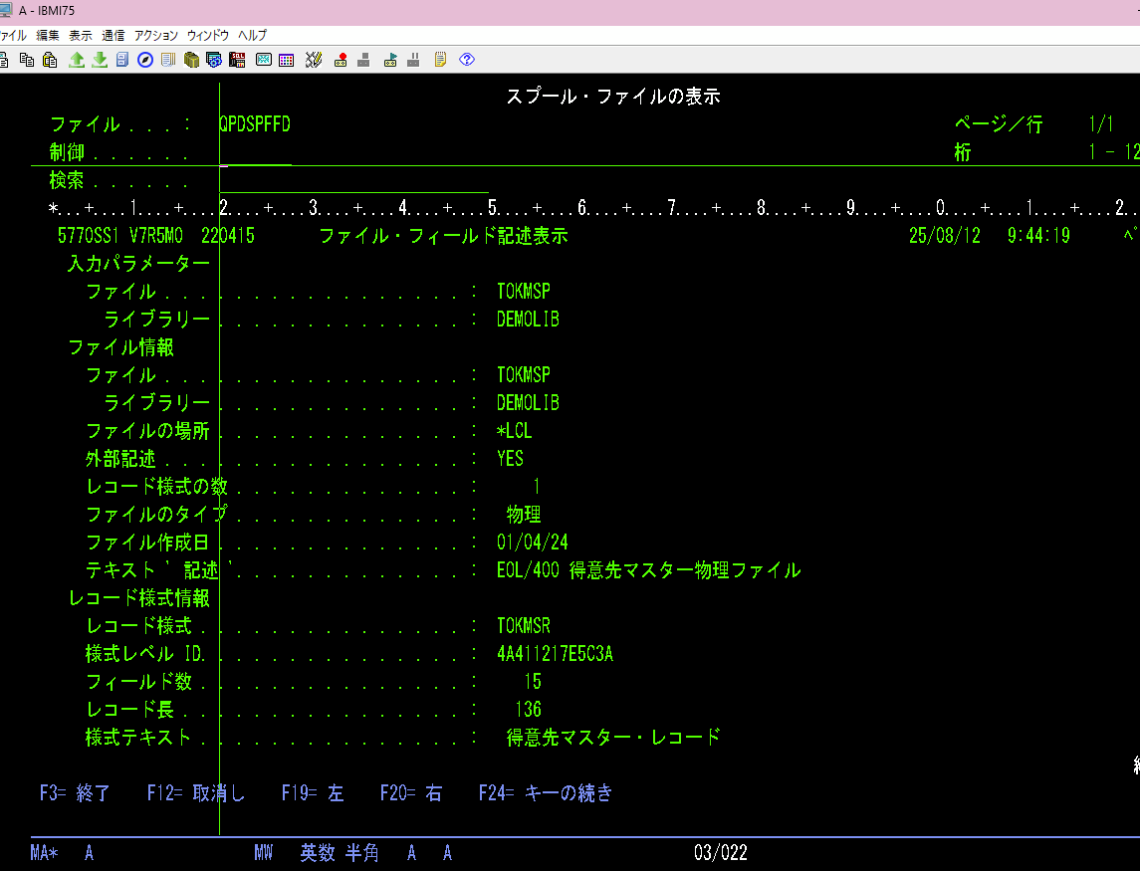Click the F12= 取消し function key label

[196, 792]
